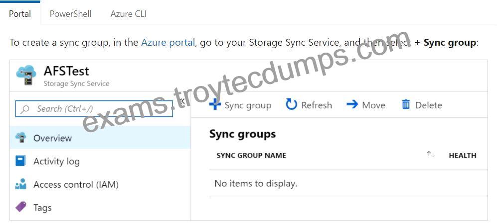Switch to the PowerShell tab
The image size is (497, 223).
pos(71,14)
